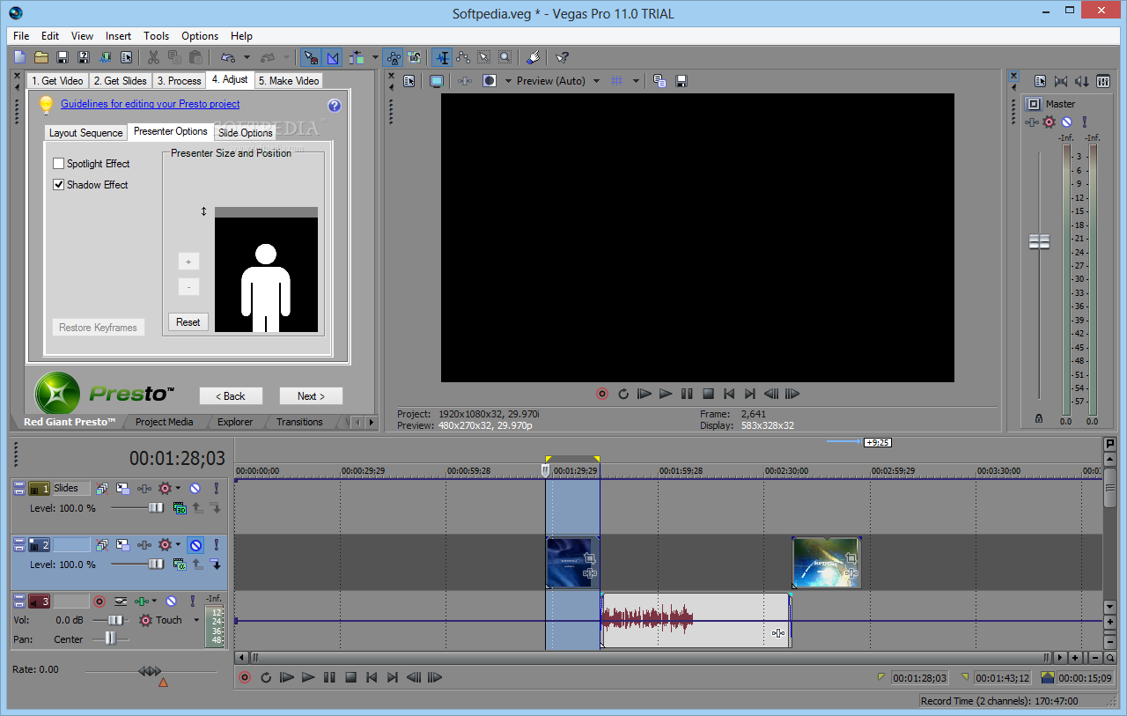
Task: Open Mixing Console icon in Master panel
Action: 1103,81
